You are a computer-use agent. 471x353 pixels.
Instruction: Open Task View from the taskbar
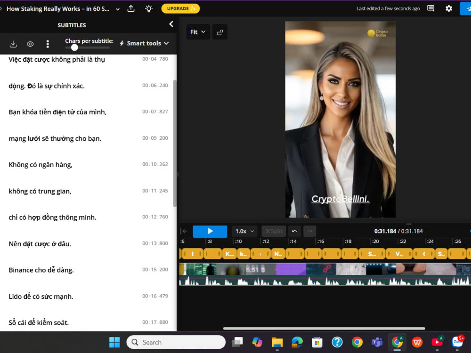tap(237, 342)
